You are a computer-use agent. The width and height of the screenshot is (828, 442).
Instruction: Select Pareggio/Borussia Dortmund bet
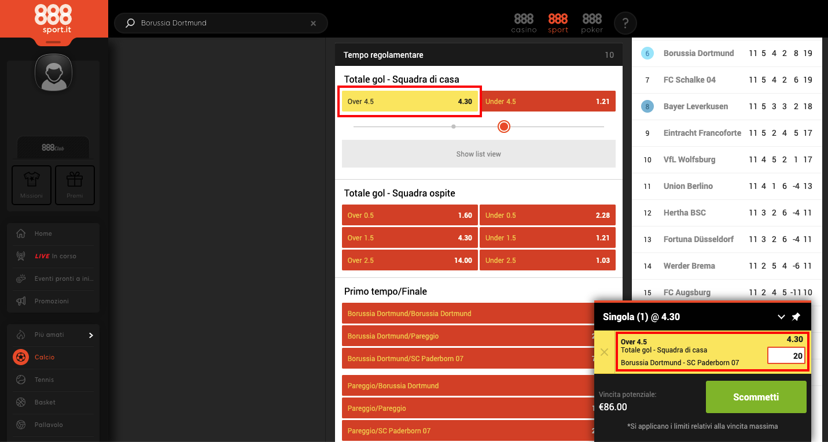pyautogui.click(x=469, y=385)
